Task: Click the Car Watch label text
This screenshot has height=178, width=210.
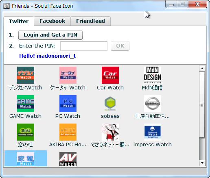Action: [x=110, y=88]
